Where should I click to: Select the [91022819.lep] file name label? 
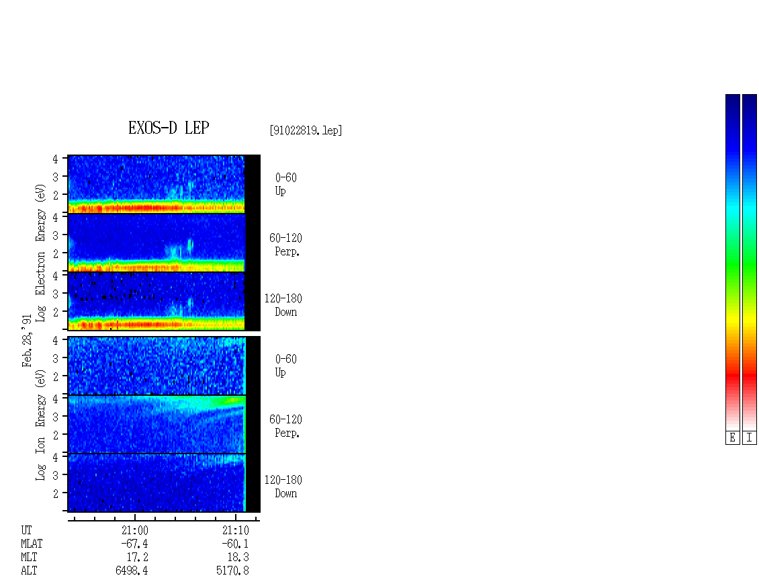click(x=306, y=130)
